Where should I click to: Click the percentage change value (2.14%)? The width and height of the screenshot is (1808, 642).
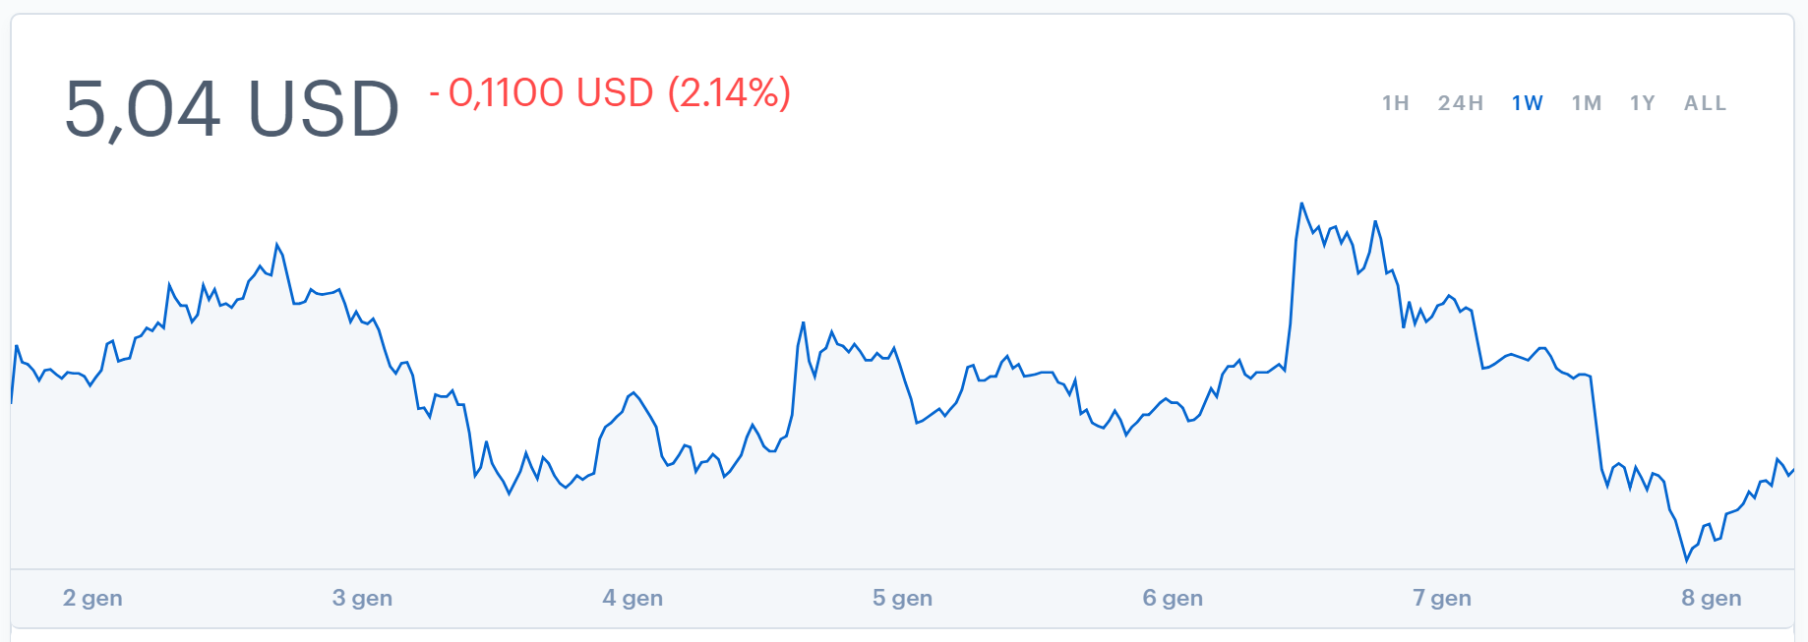(x=729, y=93)
